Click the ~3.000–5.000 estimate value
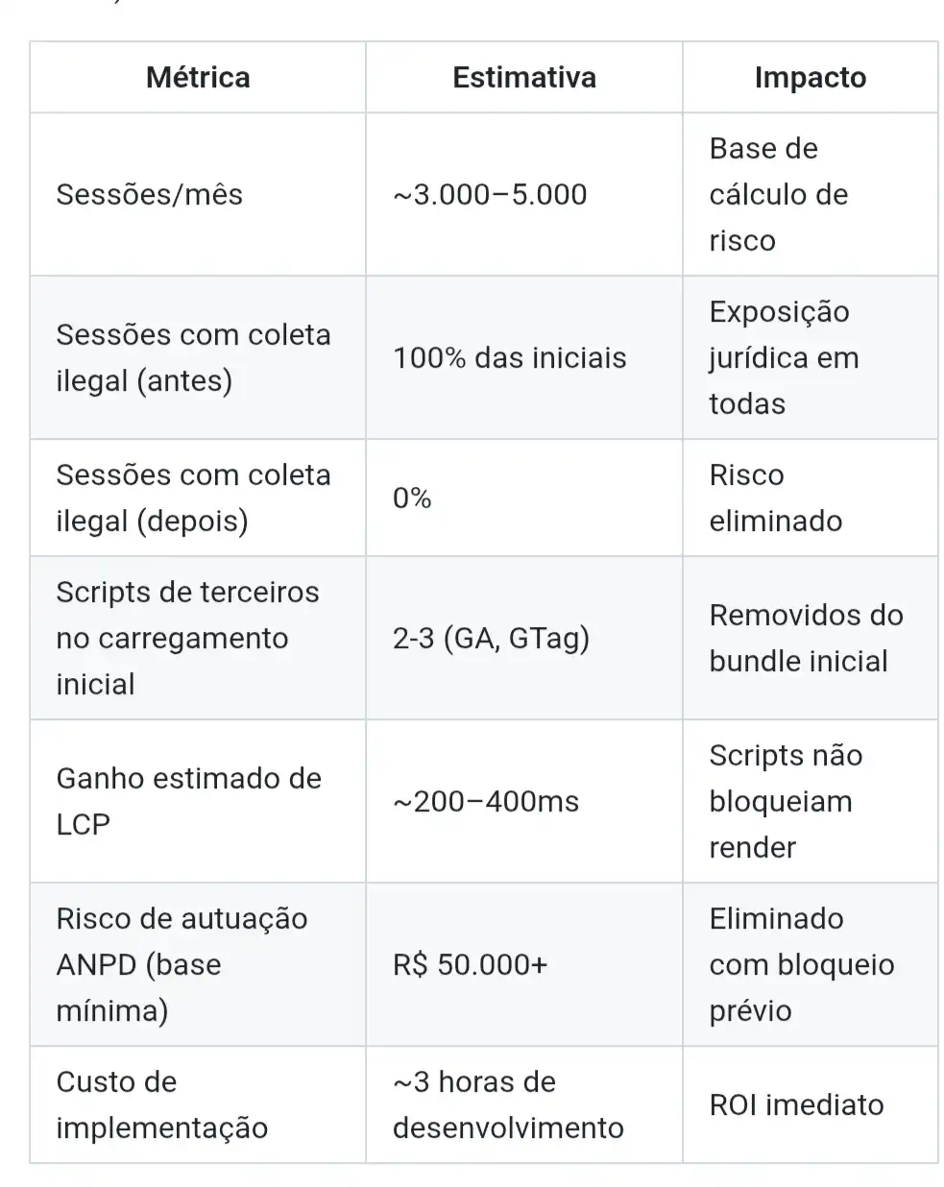Viewport: 944px width, 1187px height. [490, 195]
